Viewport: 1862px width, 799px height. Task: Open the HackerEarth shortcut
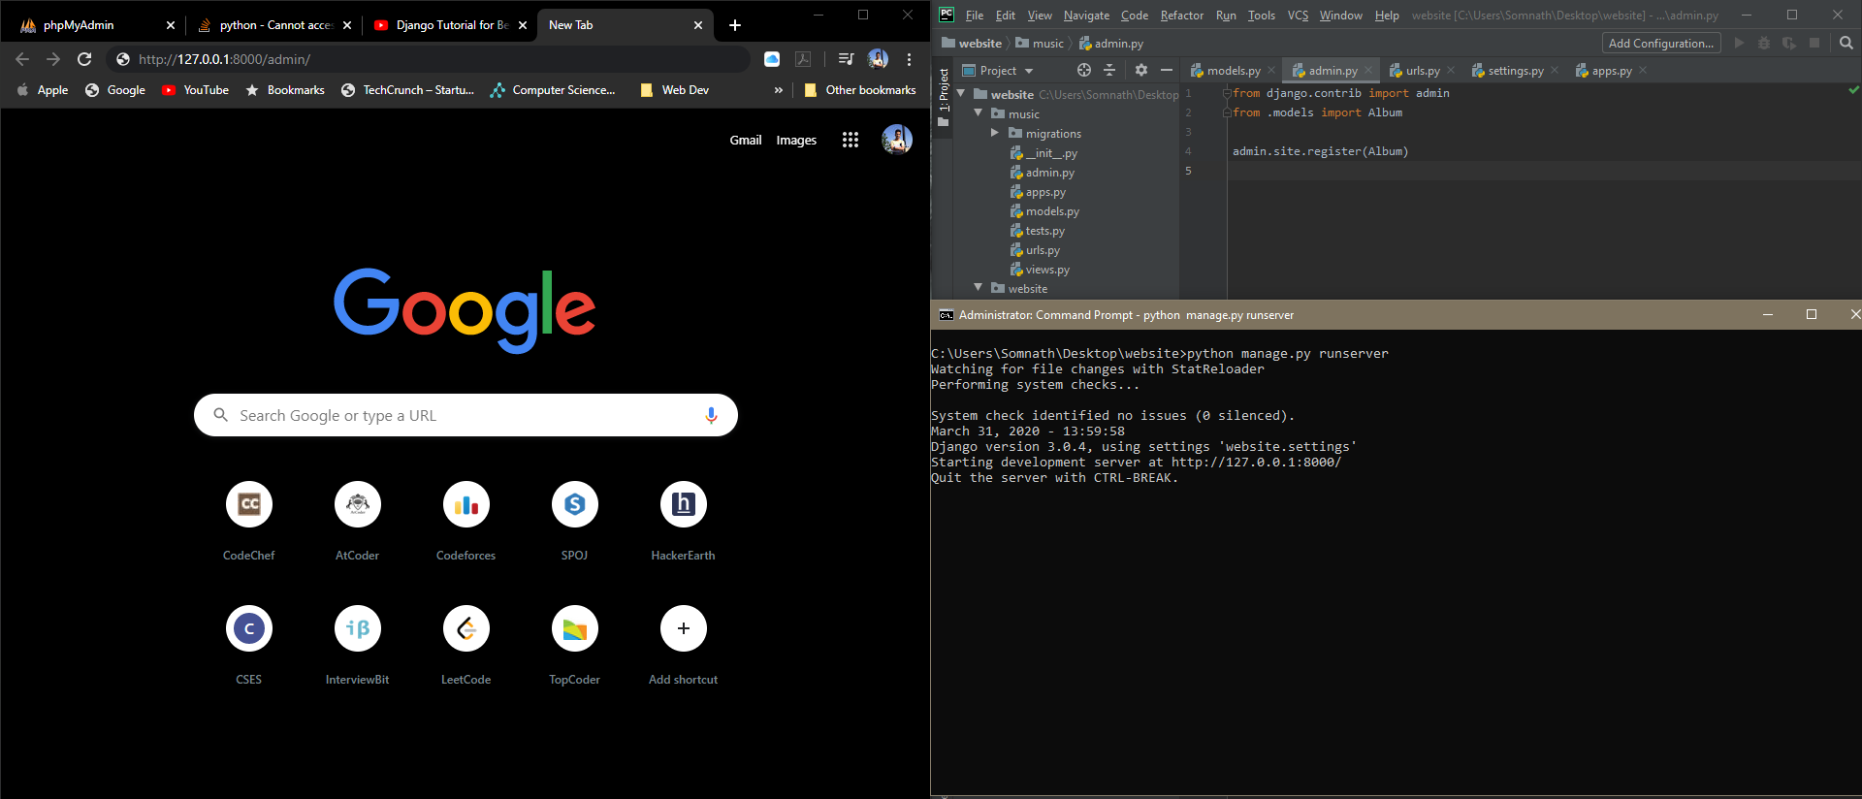click(684, 504)
